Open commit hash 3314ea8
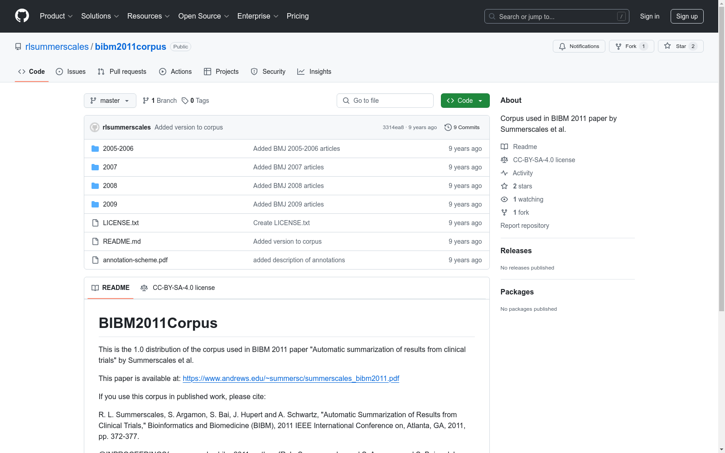Image resolution: width=725 pixels, height=453 pixels. (393, 127)
